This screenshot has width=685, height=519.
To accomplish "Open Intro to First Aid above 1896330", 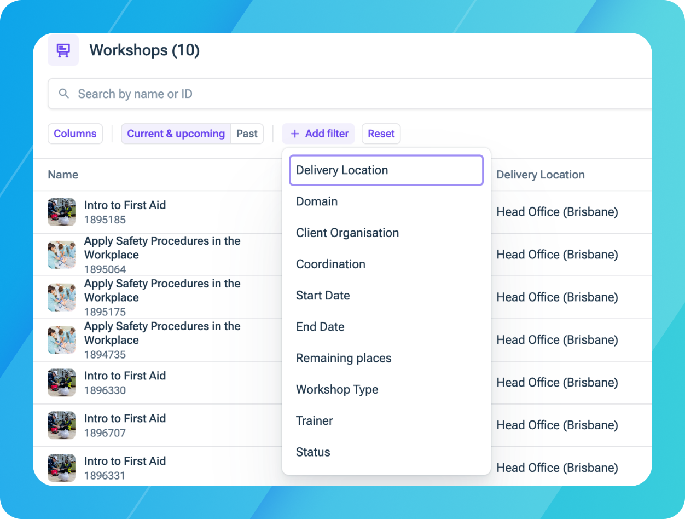I will 125,376.
